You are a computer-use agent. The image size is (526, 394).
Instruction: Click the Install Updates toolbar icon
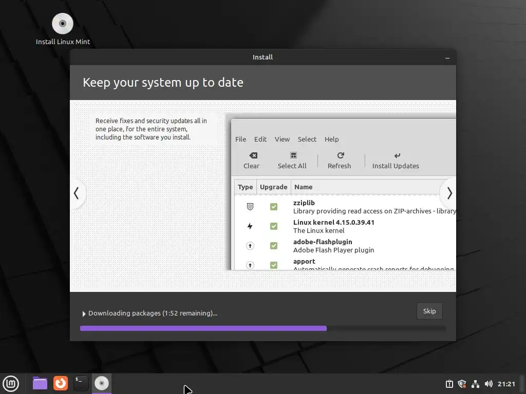coord(397,155)
